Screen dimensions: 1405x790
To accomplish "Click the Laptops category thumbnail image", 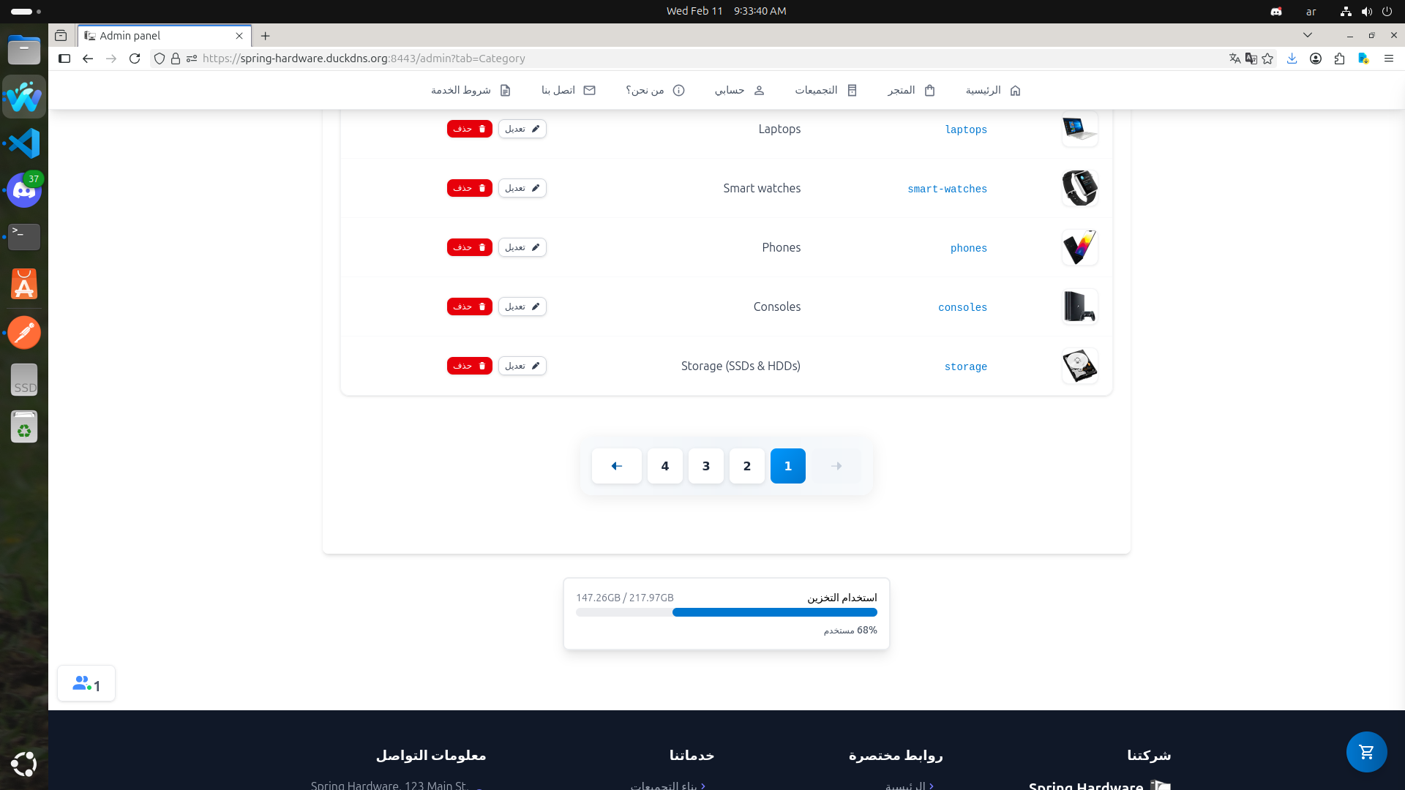I will 1079,129.
